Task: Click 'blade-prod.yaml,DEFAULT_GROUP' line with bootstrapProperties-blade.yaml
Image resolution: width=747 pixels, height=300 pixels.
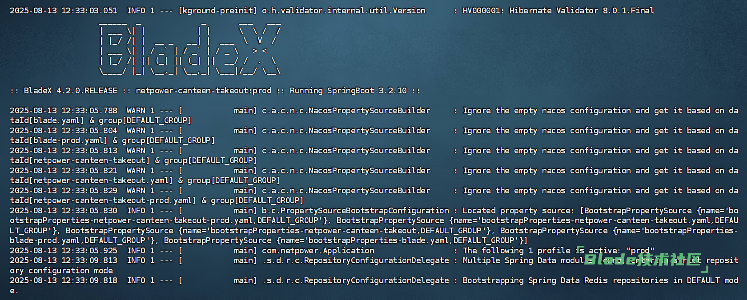Action: [269, 240]
